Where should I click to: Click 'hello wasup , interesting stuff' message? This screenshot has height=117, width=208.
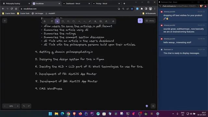pos(177,43)
